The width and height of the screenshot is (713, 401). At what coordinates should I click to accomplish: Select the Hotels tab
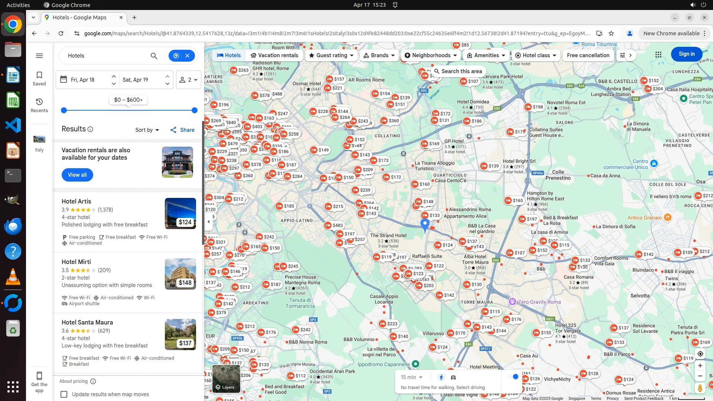pos(229,55)
